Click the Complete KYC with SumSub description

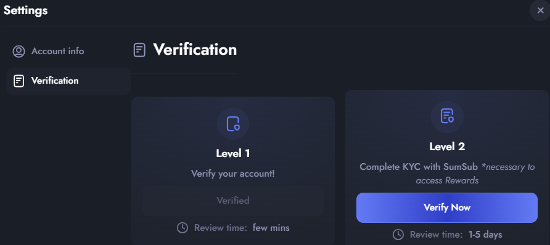(x=447, y=174)
